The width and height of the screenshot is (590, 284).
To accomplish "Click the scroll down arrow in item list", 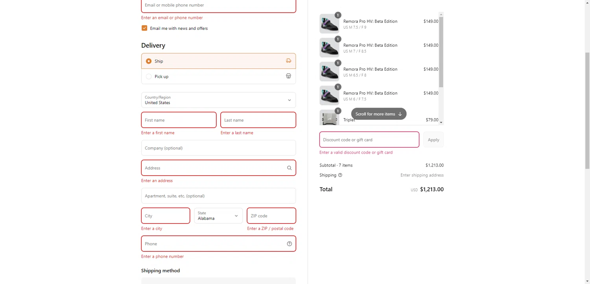I will (441, 123).
